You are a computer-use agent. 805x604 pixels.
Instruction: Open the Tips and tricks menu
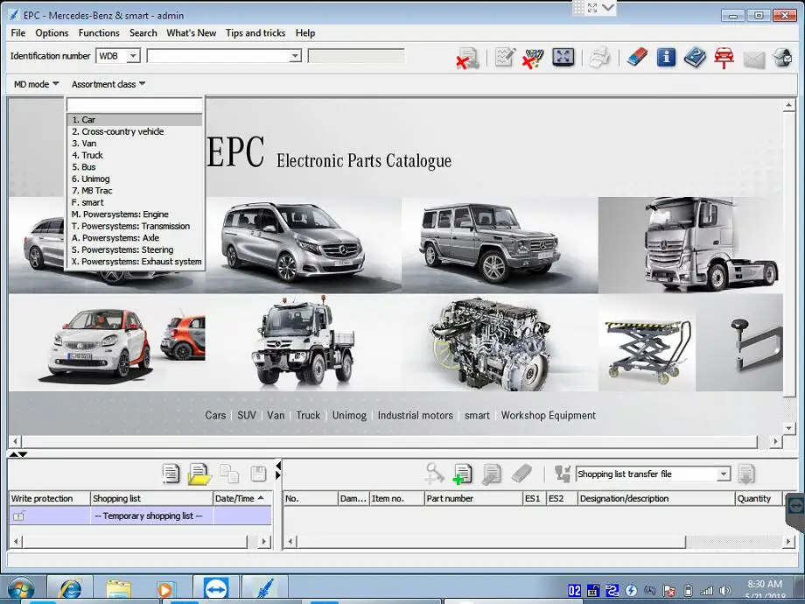(x=255, y=33)
